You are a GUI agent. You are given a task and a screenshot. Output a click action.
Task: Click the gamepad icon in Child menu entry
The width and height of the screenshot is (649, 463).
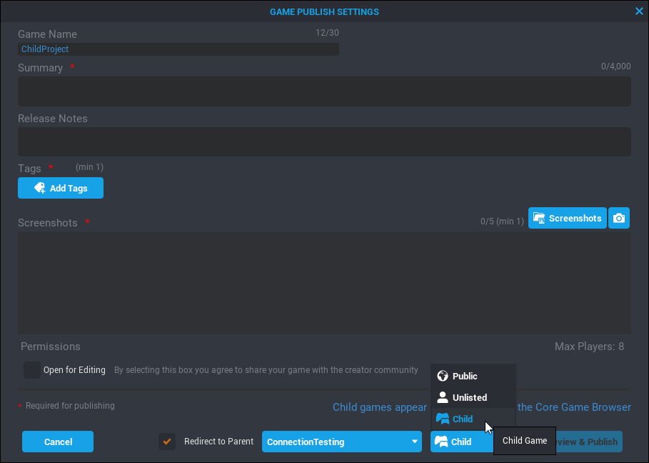click(443, 419)
